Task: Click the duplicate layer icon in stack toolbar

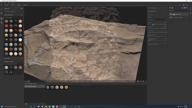Action: point(172,8)
